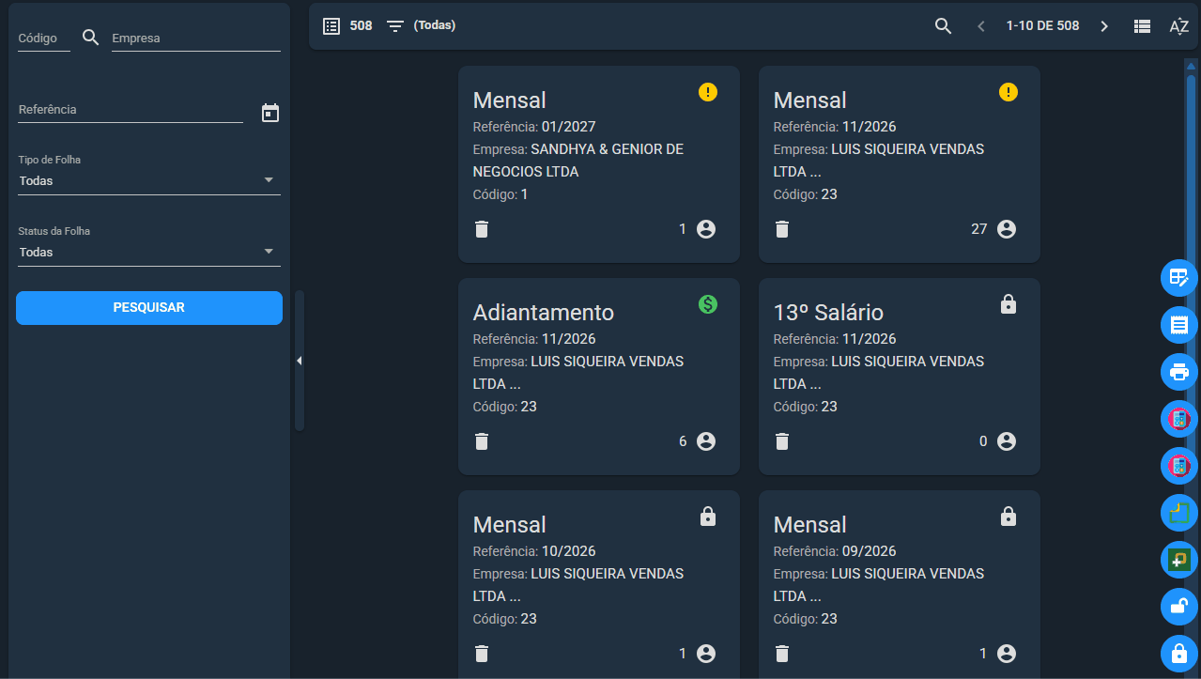Open the 13º Salário card title
This screenshot has width=1201, height=679.
828,312
